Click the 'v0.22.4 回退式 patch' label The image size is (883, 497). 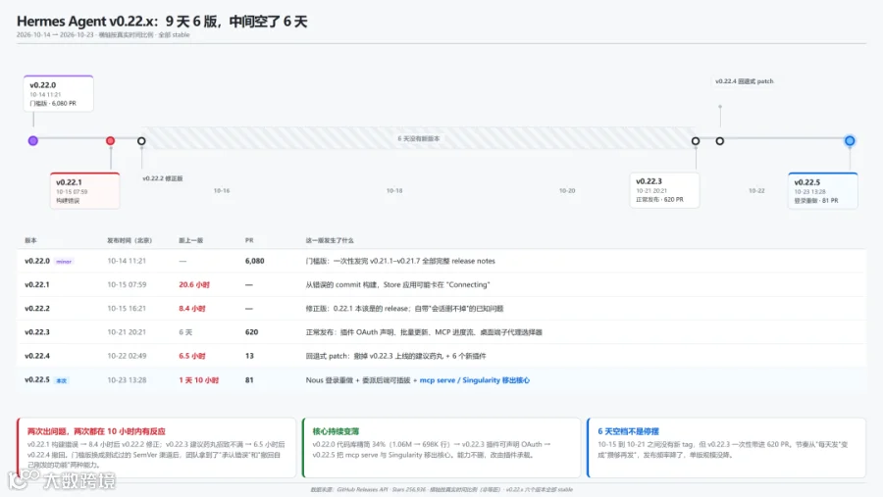745,81
